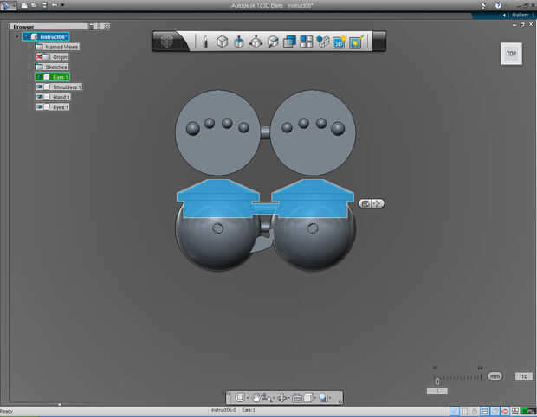Toggle the third status bar filter icon

(x=475, y=411)
